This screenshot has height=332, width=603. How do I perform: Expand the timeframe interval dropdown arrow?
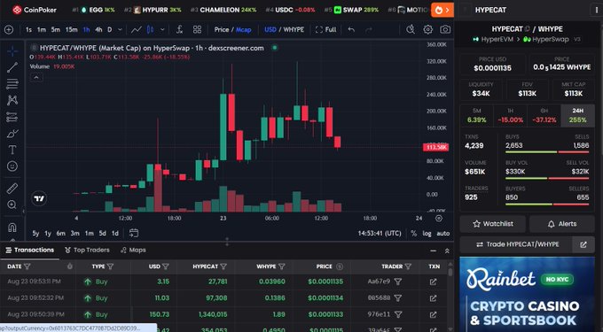pos(120,29)
